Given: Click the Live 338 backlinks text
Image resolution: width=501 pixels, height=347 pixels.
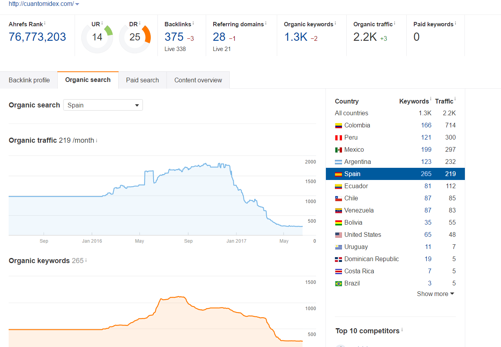Looking at the screenshot, I should point(175,49).
